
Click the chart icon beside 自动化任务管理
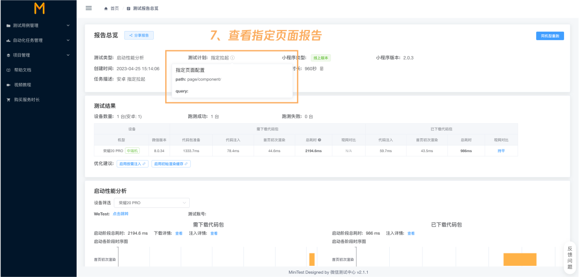coord(8,40)
